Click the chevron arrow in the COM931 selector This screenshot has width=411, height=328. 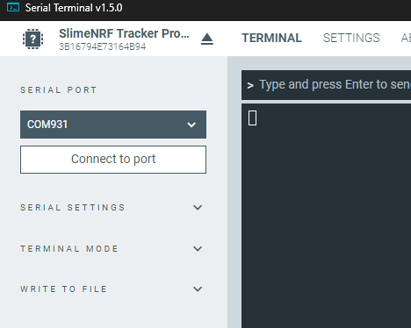191,125
